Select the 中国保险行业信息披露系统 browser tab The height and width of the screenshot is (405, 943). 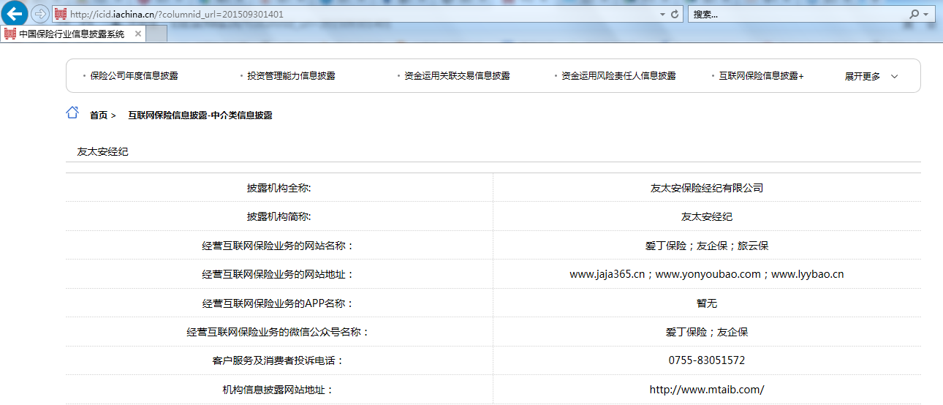pyautogui.click(x=74, y=34)
